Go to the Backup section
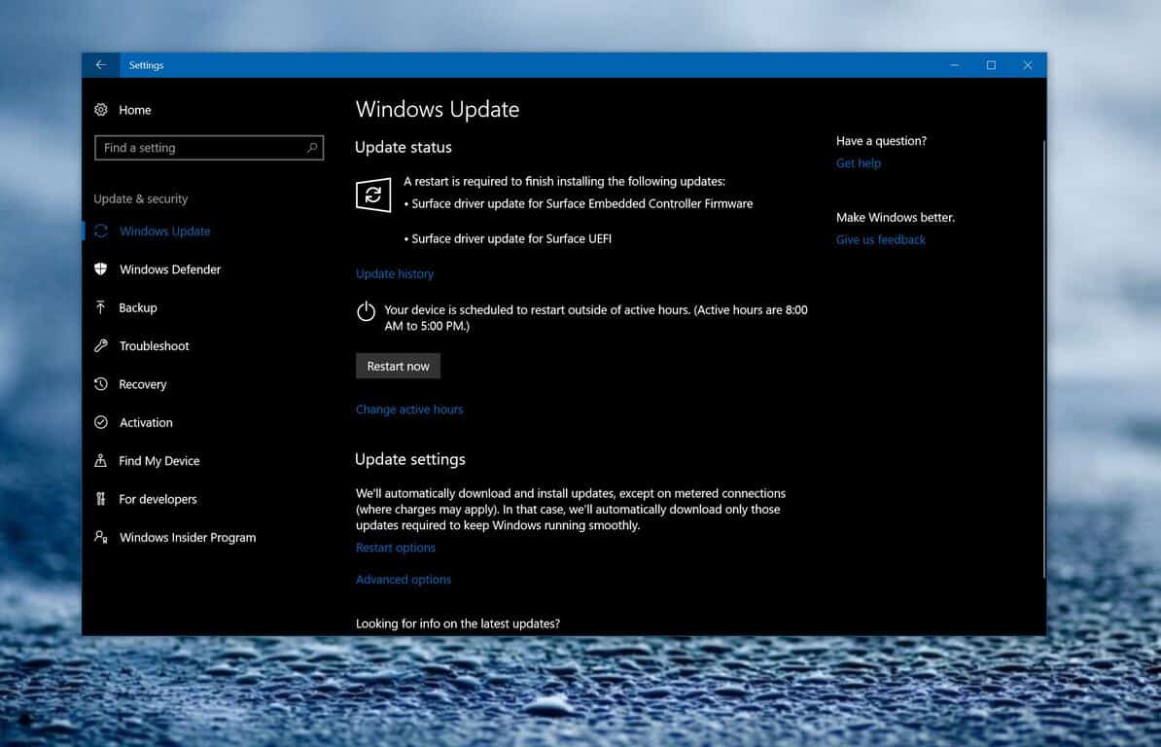Image resolution: width=1161 pixels, height=747 pixels. click(x=138, y=307)
